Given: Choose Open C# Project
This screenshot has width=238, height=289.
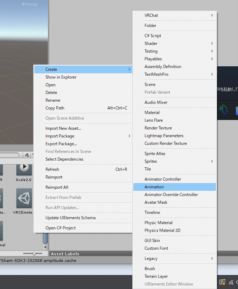Looking at the screenshot, I should click(83, 228).
